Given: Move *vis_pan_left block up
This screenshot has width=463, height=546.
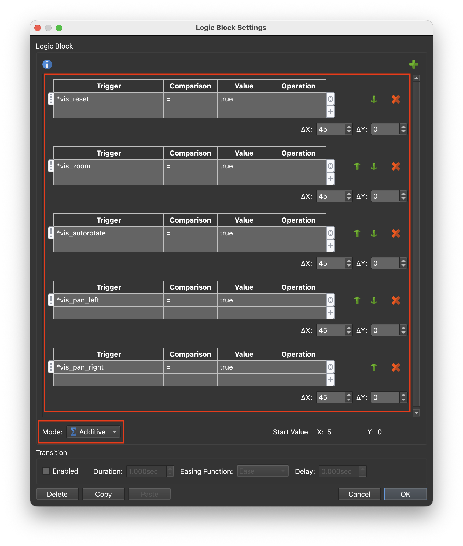Looking at the screenshot, I should pos(357,300).
